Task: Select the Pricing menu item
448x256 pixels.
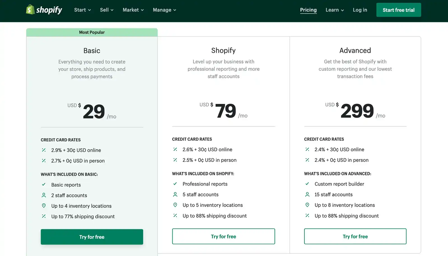Action: pyautogui.click(x=308, y=10)
